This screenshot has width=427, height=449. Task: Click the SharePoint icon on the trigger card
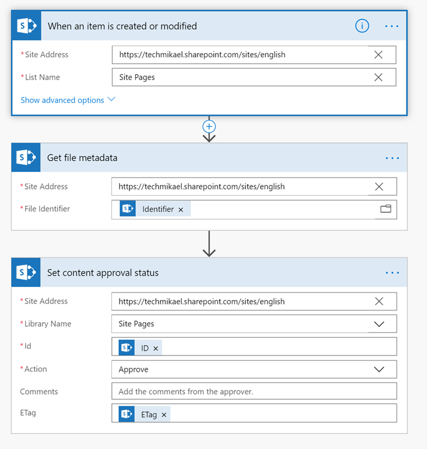26,26
